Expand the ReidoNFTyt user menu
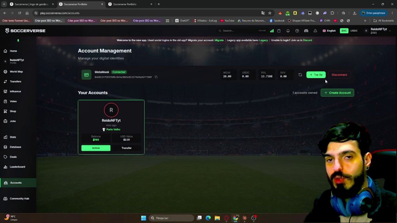Image resolution: width=397 pixels, height=223 pixels. coord(377,31)
